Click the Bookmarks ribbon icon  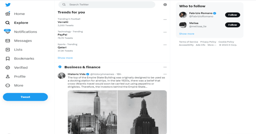pyautogui.click(x=8, y=59)
